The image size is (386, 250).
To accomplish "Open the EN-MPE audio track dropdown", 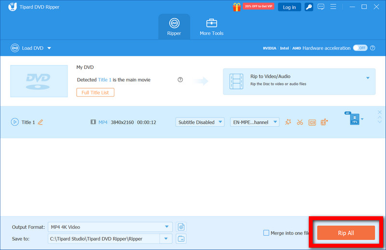I will (x=255, y=122).
